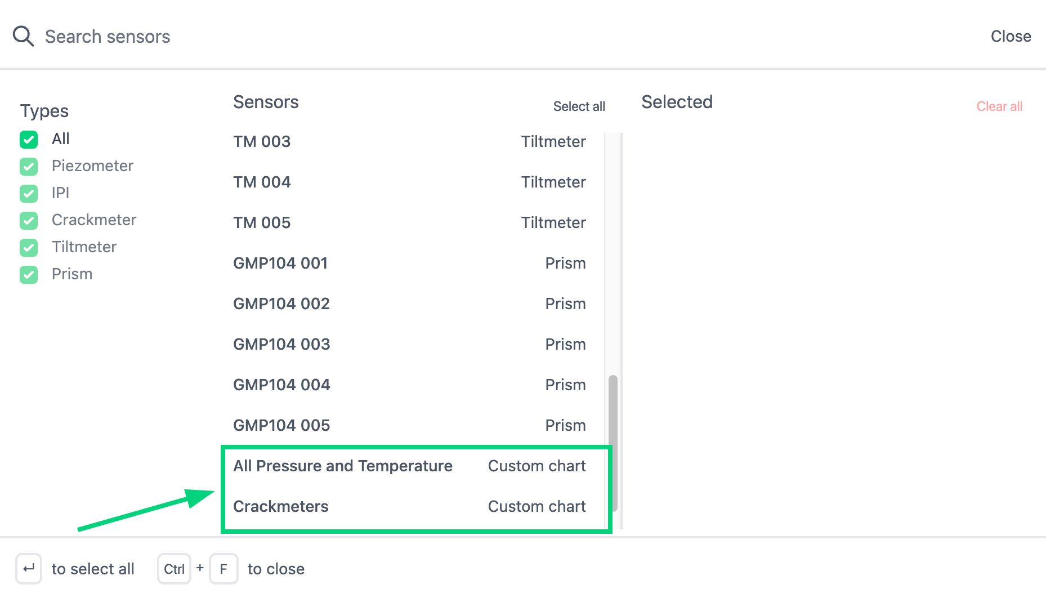Disable the Piezometer type filter

[x=29, y=167]
